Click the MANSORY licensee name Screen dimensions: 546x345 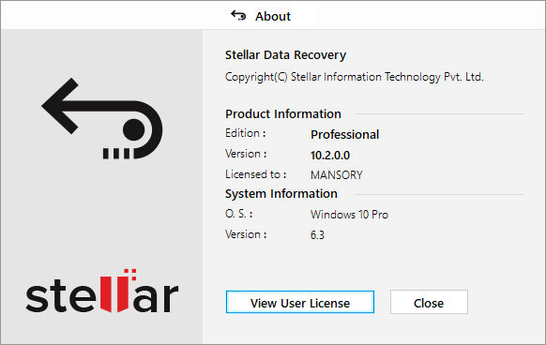337,174
